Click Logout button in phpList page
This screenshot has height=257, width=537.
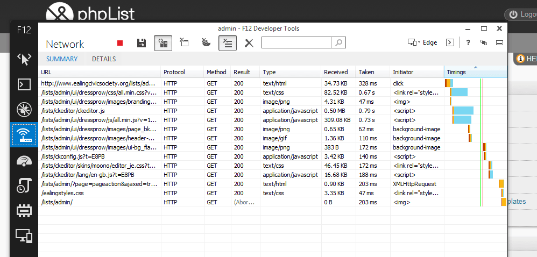pos(521,15)
